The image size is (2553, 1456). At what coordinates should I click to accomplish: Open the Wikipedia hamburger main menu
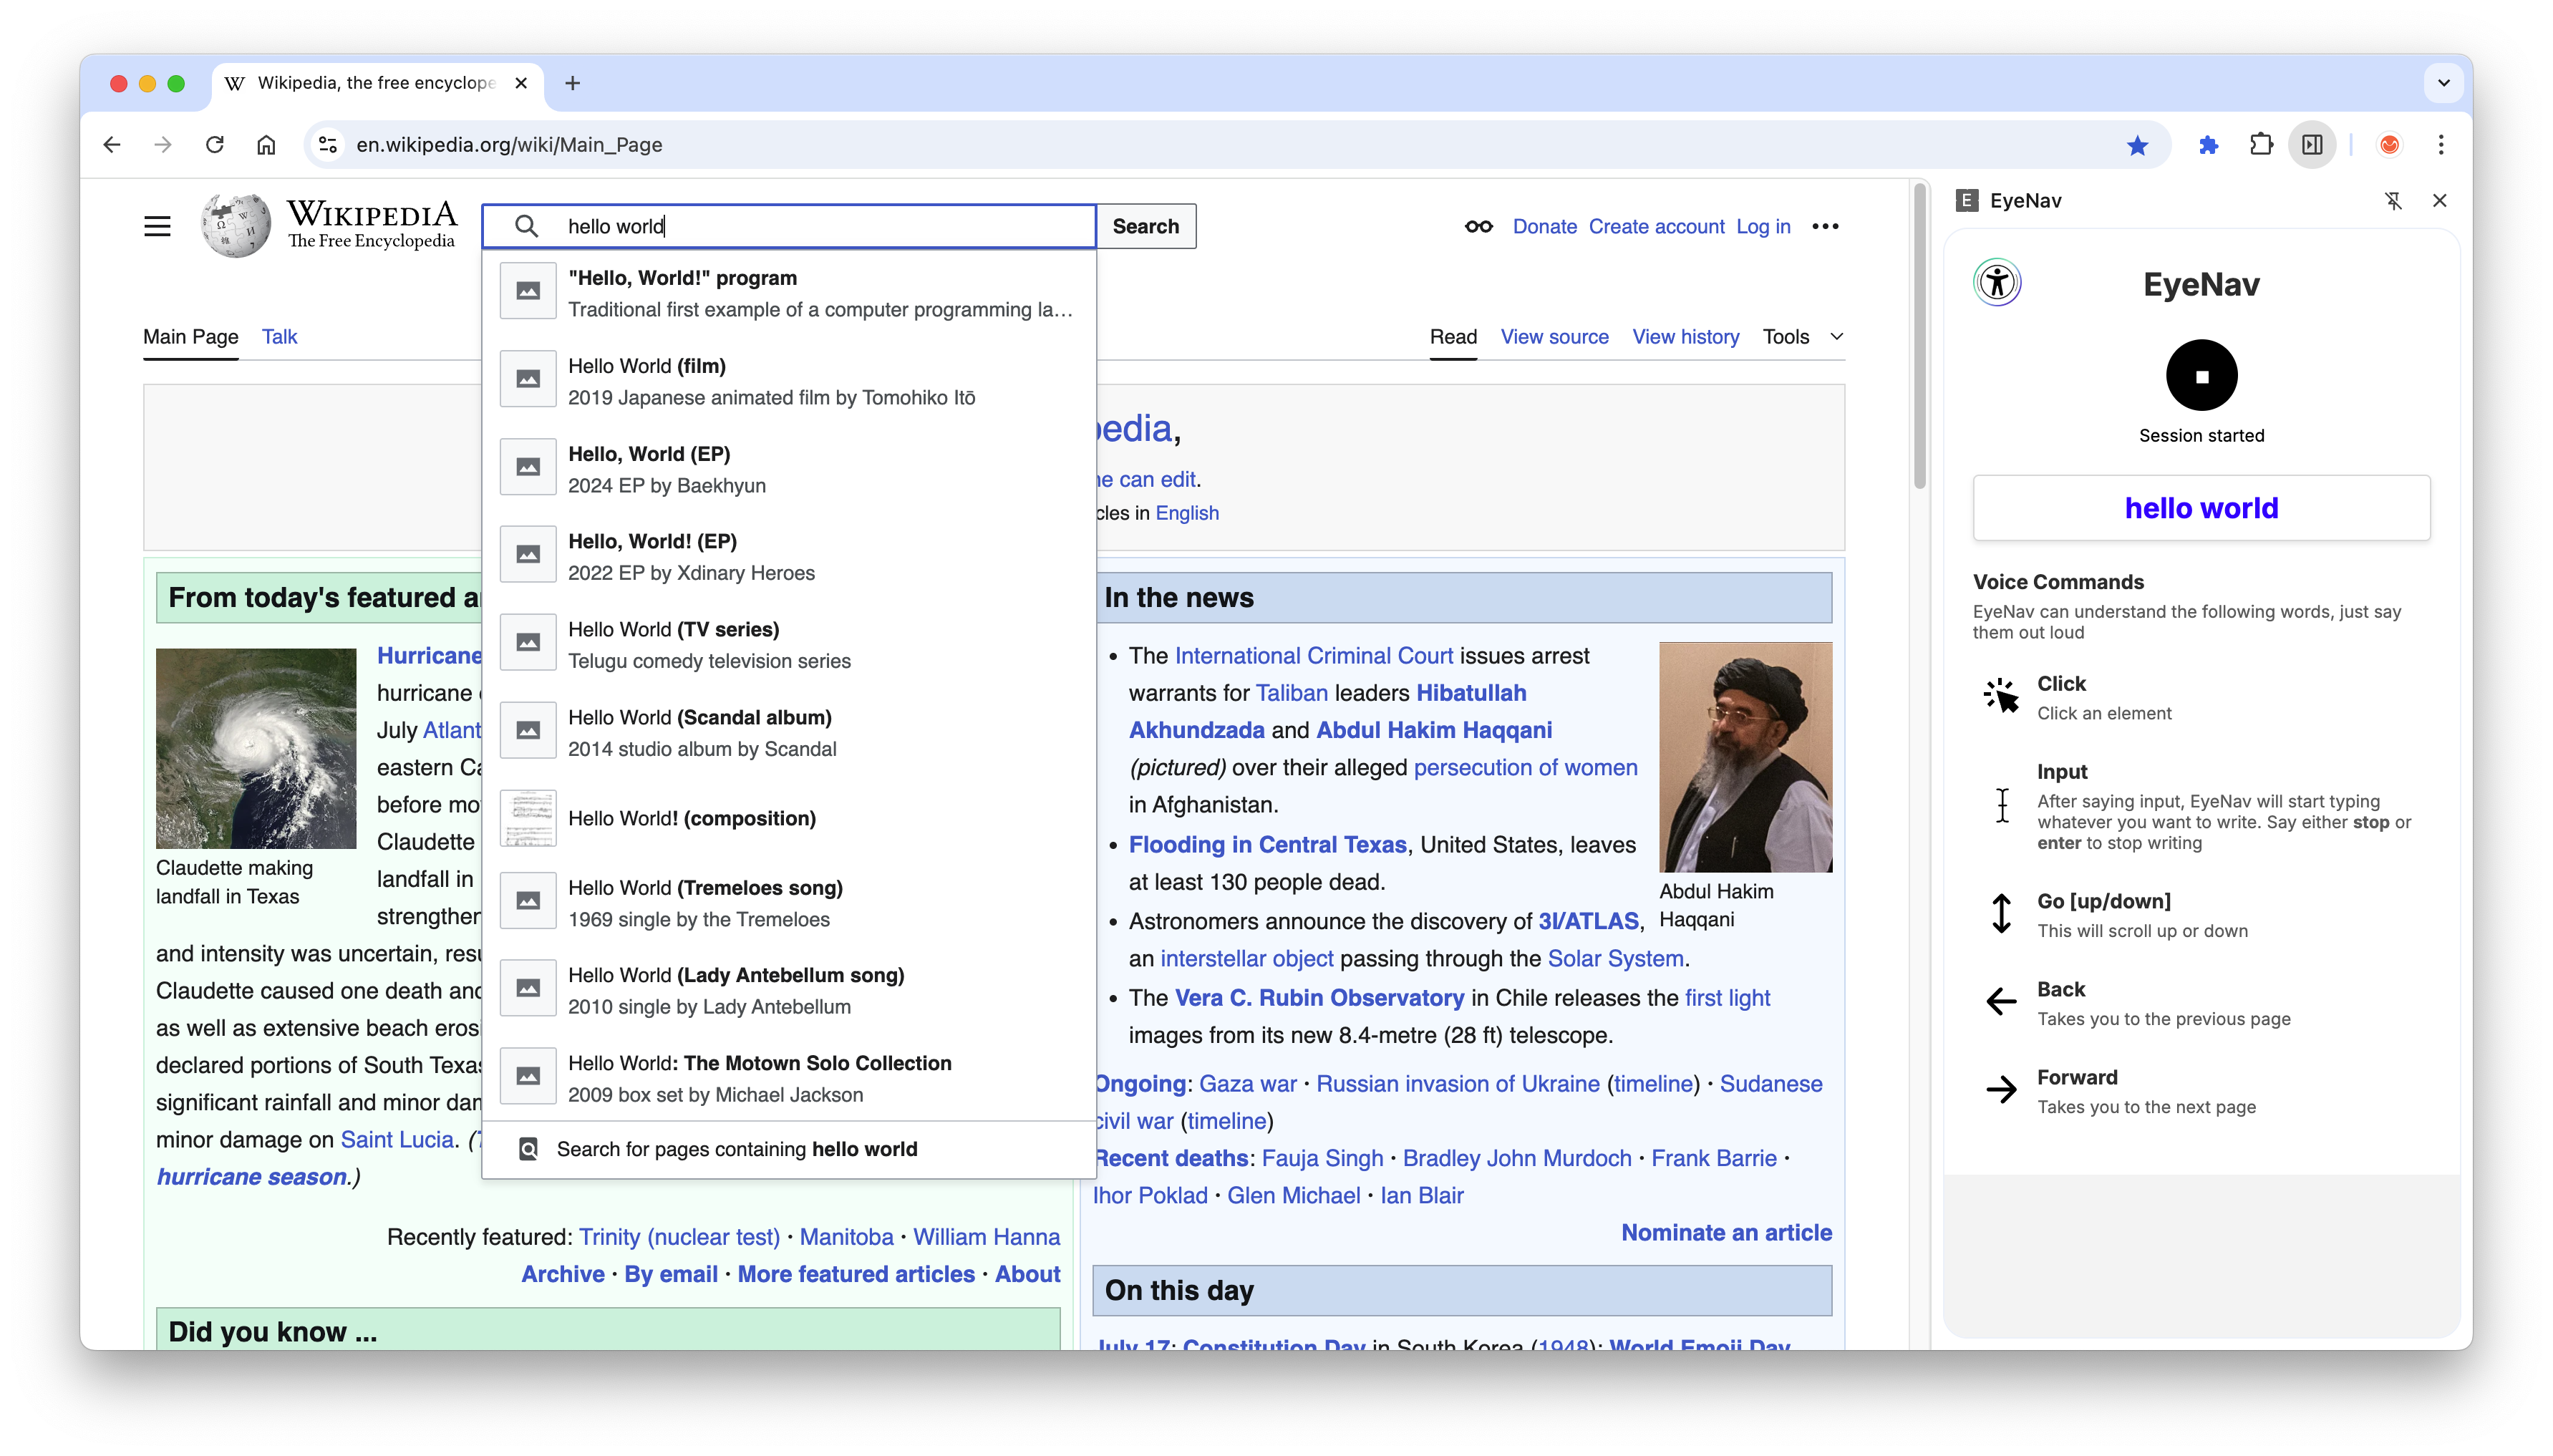click(157, 226)
